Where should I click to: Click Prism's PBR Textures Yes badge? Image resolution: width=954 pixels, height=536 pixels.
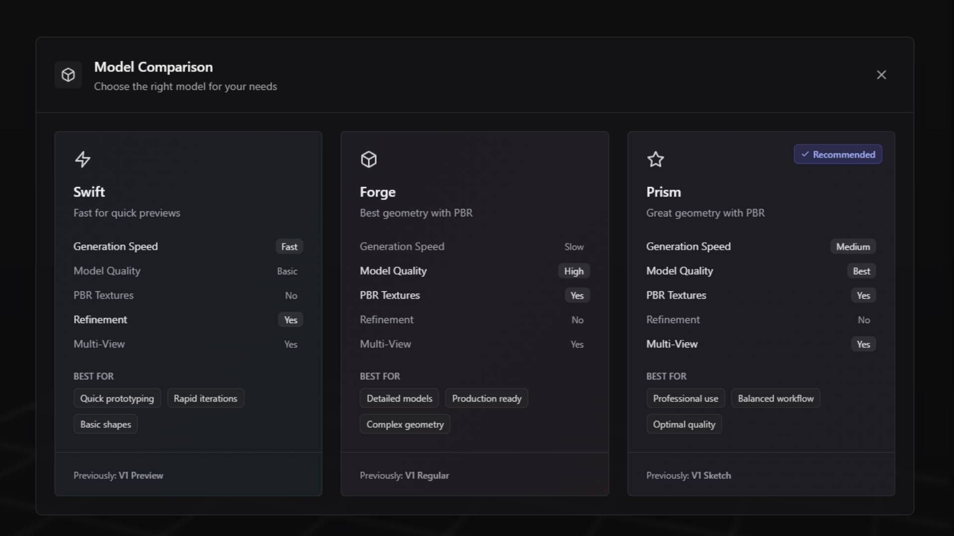864,295
